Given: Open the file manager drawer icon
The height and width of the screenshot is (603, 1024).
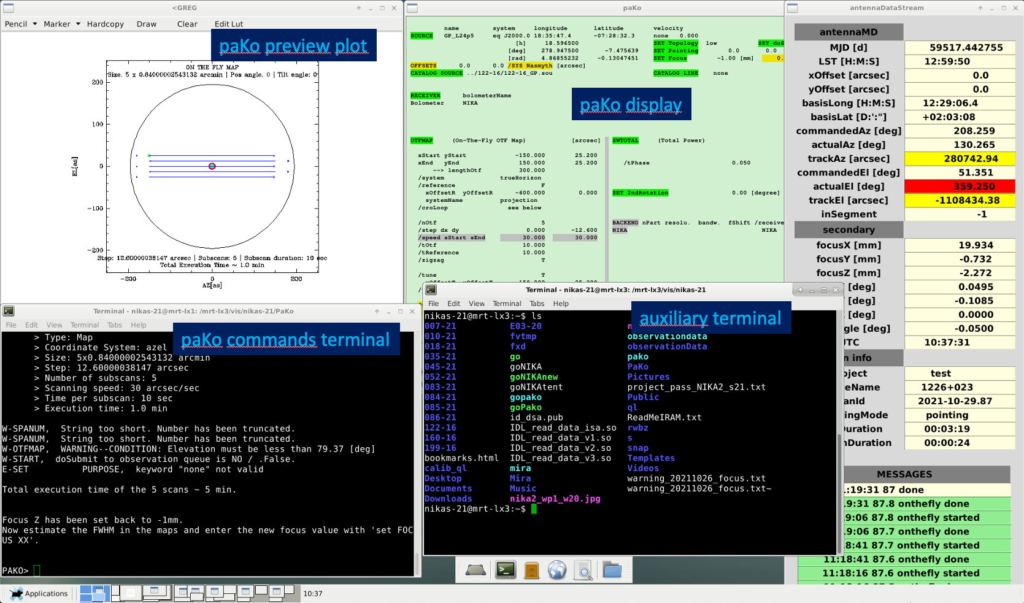Looking at the screenshot, I should point(531,570).
